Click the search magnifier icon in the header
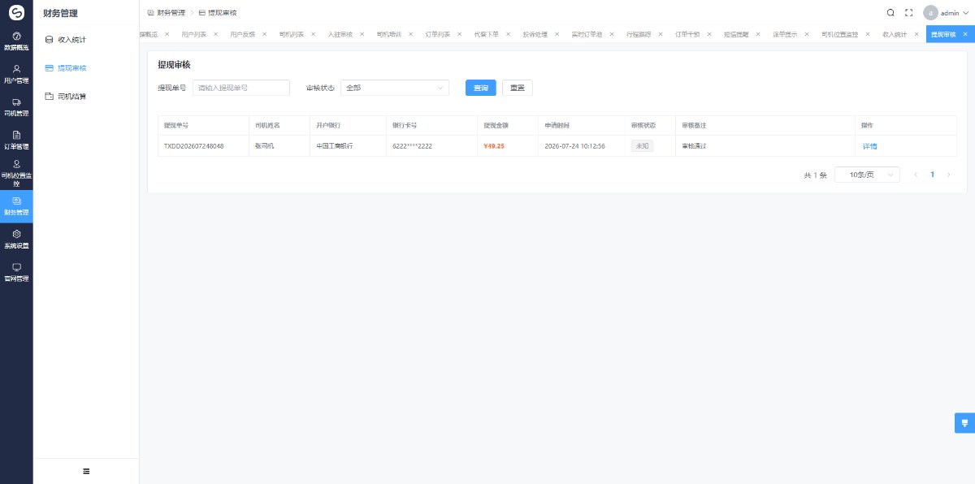Image resolution: width=975 pixels, height=484 pixels. pyautogui.click(x=890, y=13)
